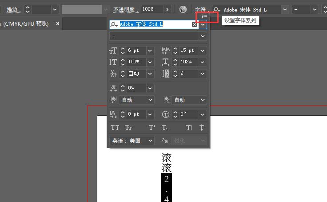
Task: Close the CMYK/GPU 预览 document tab
Action: click(58, 23)
